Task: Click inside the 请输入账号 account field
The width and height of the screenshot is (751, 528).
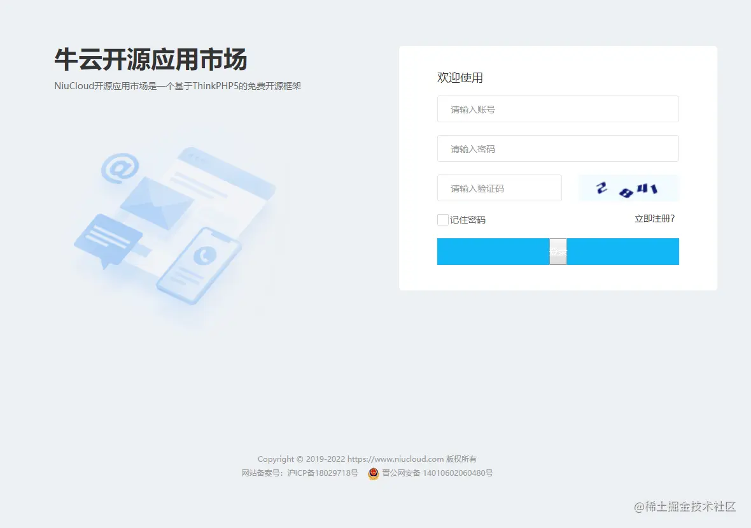Action: coord(558,109)
